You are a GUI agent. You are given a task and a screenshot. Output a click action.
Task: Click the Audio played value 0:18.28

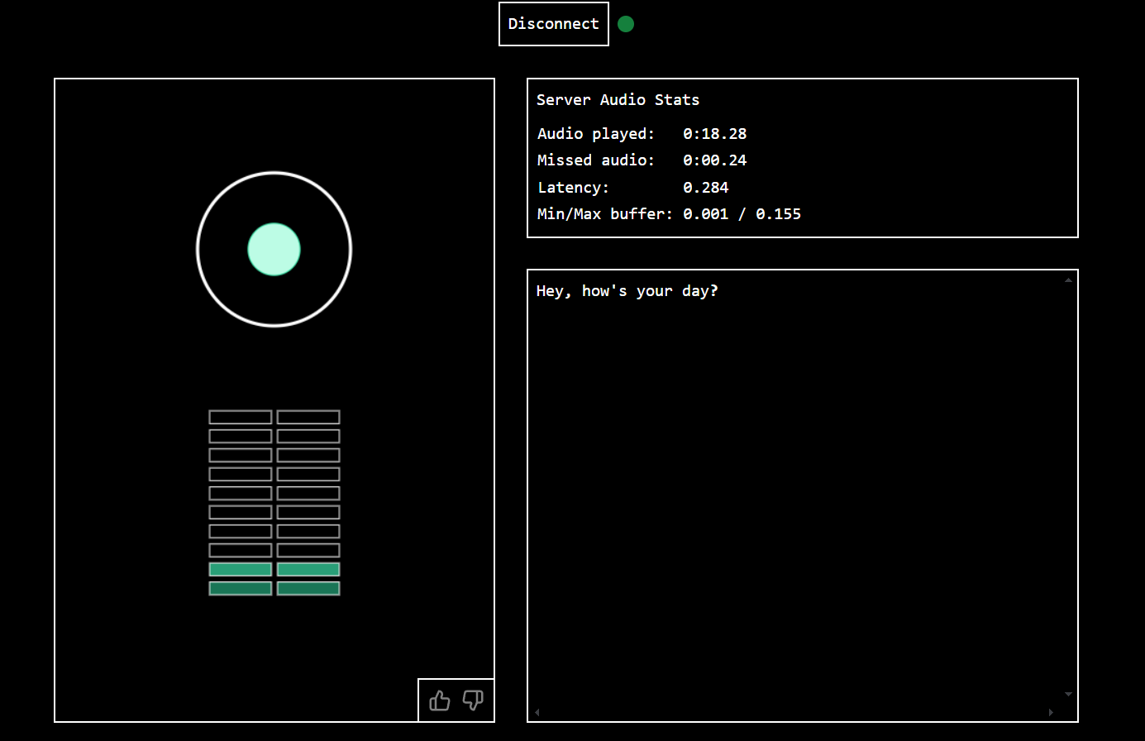click(x=714, y=134)
